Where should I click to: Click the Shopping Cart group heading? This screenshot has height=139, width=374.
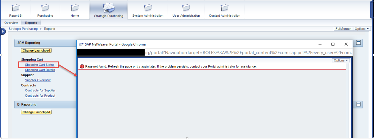[32, 60]
